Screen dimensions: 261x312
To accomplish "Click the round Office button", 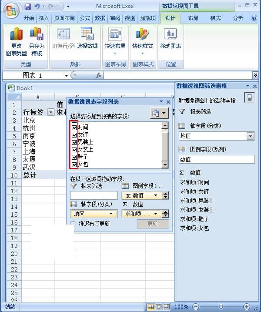I will click(x=11, y=9).
